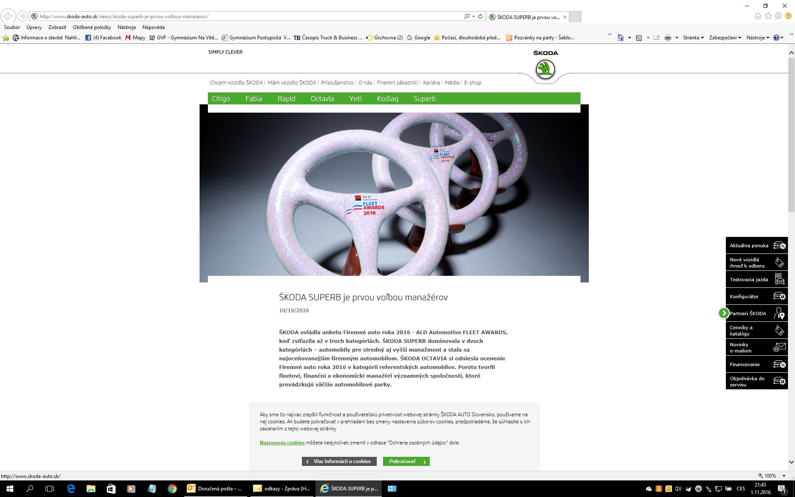This screenshot has width=795, height=497.
Task: Open Partneri ŠKODA side button
Action: click(756, 314)
